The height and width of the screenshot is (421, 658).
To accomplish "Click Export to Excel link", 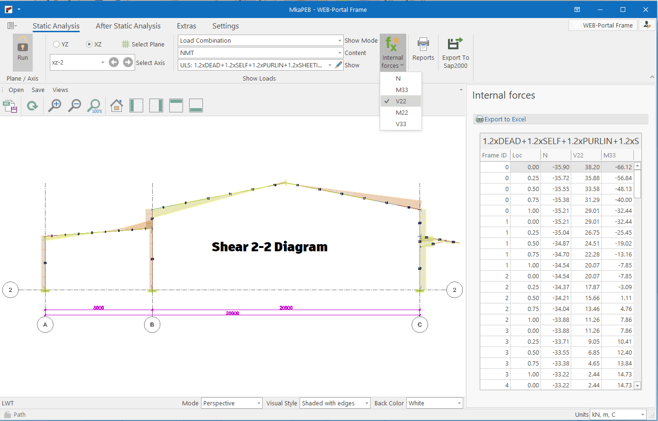I will 505,119.
